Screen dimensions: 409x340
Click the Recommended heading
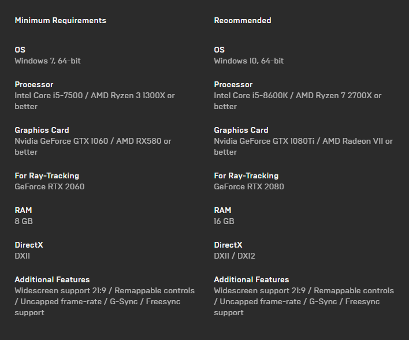pos(242,20)
